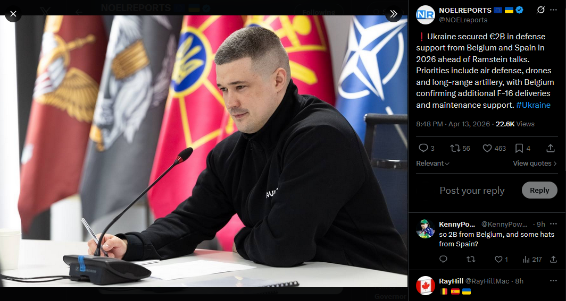Open the #Ukraine hashtag link
This screenshot has height=301, width=566.
[533, 105]
